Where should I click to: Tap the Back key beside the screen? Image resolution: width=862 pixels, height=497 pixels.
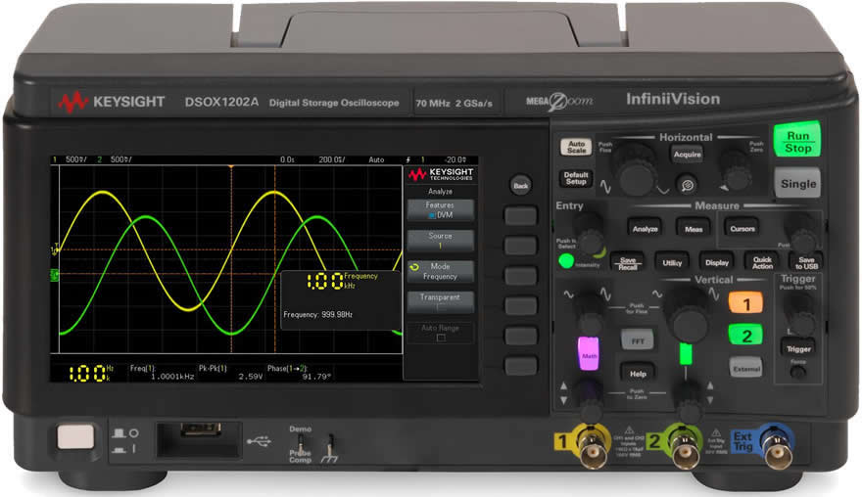(x=520, y=185)
